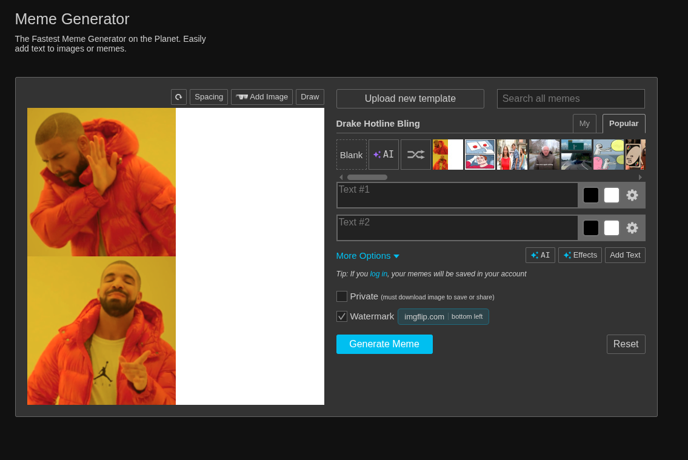Open Text #2 settings gear
The width and height of the screenshot is (688, 460).
point(632,228)
